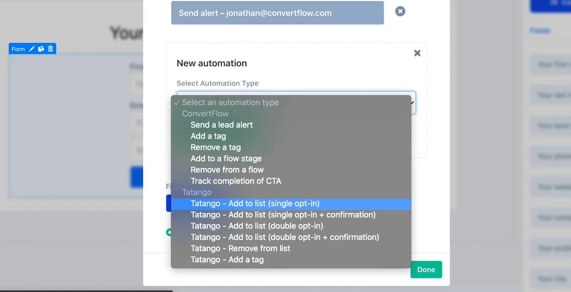Image resolution: width=571 pixels, height=292 pixels.
Task: Select 'Tatango - Add to list (double opt-in)'
Action: pyautogui.click(x=291, y=226)
